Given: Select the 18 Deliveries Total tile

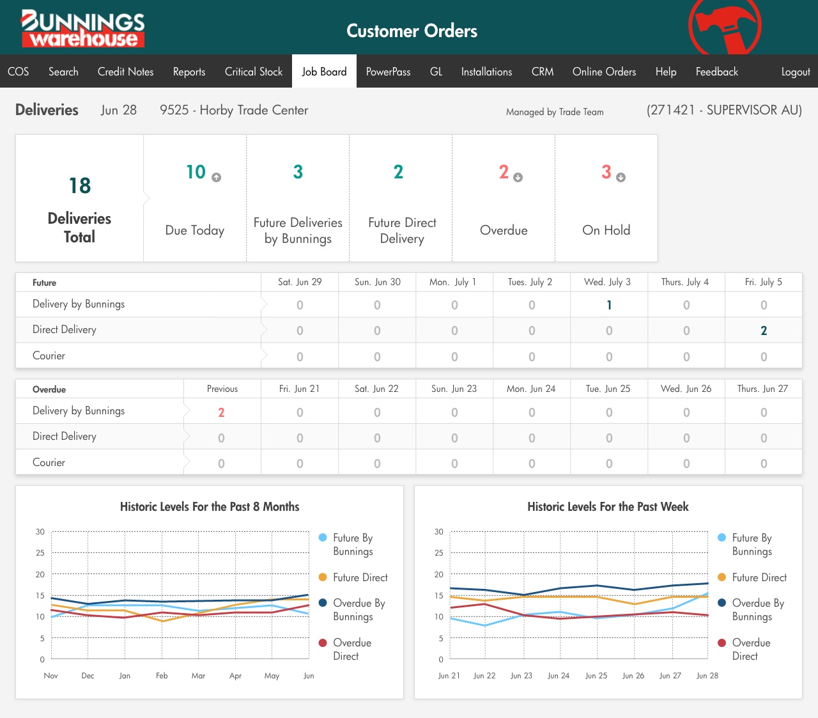Looking at the screenshot, I should tap(79, 198).
